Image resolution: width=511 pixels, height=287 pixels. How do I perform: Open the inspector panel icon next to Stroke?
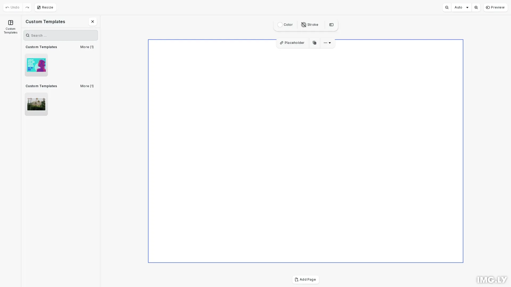pos(331,25)
